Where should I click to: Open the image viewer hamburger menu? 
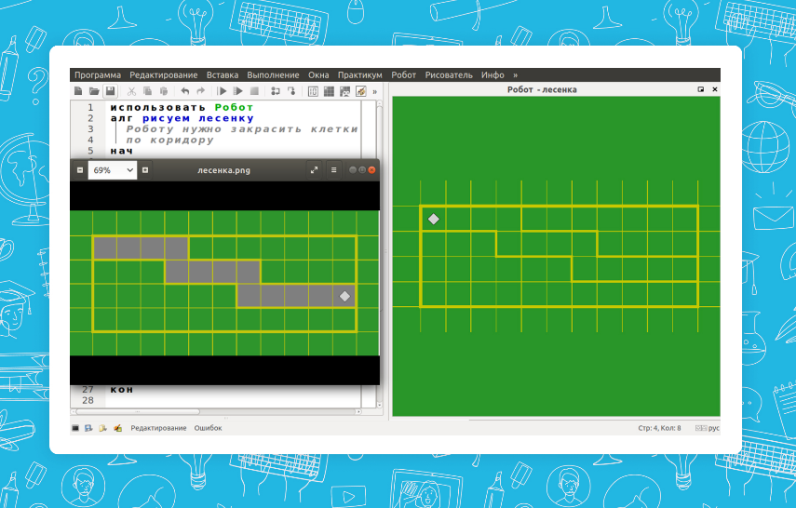point(333,170)
